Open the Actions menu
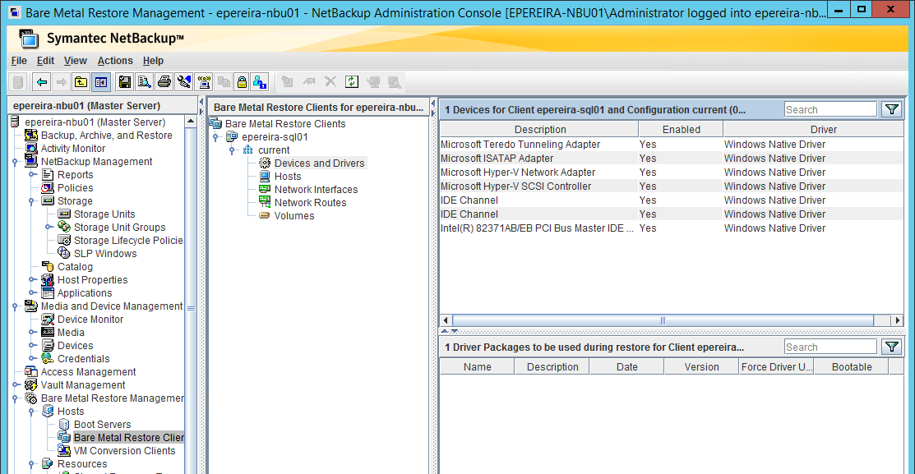Screen dimensions: 915x474 point(115,61)
